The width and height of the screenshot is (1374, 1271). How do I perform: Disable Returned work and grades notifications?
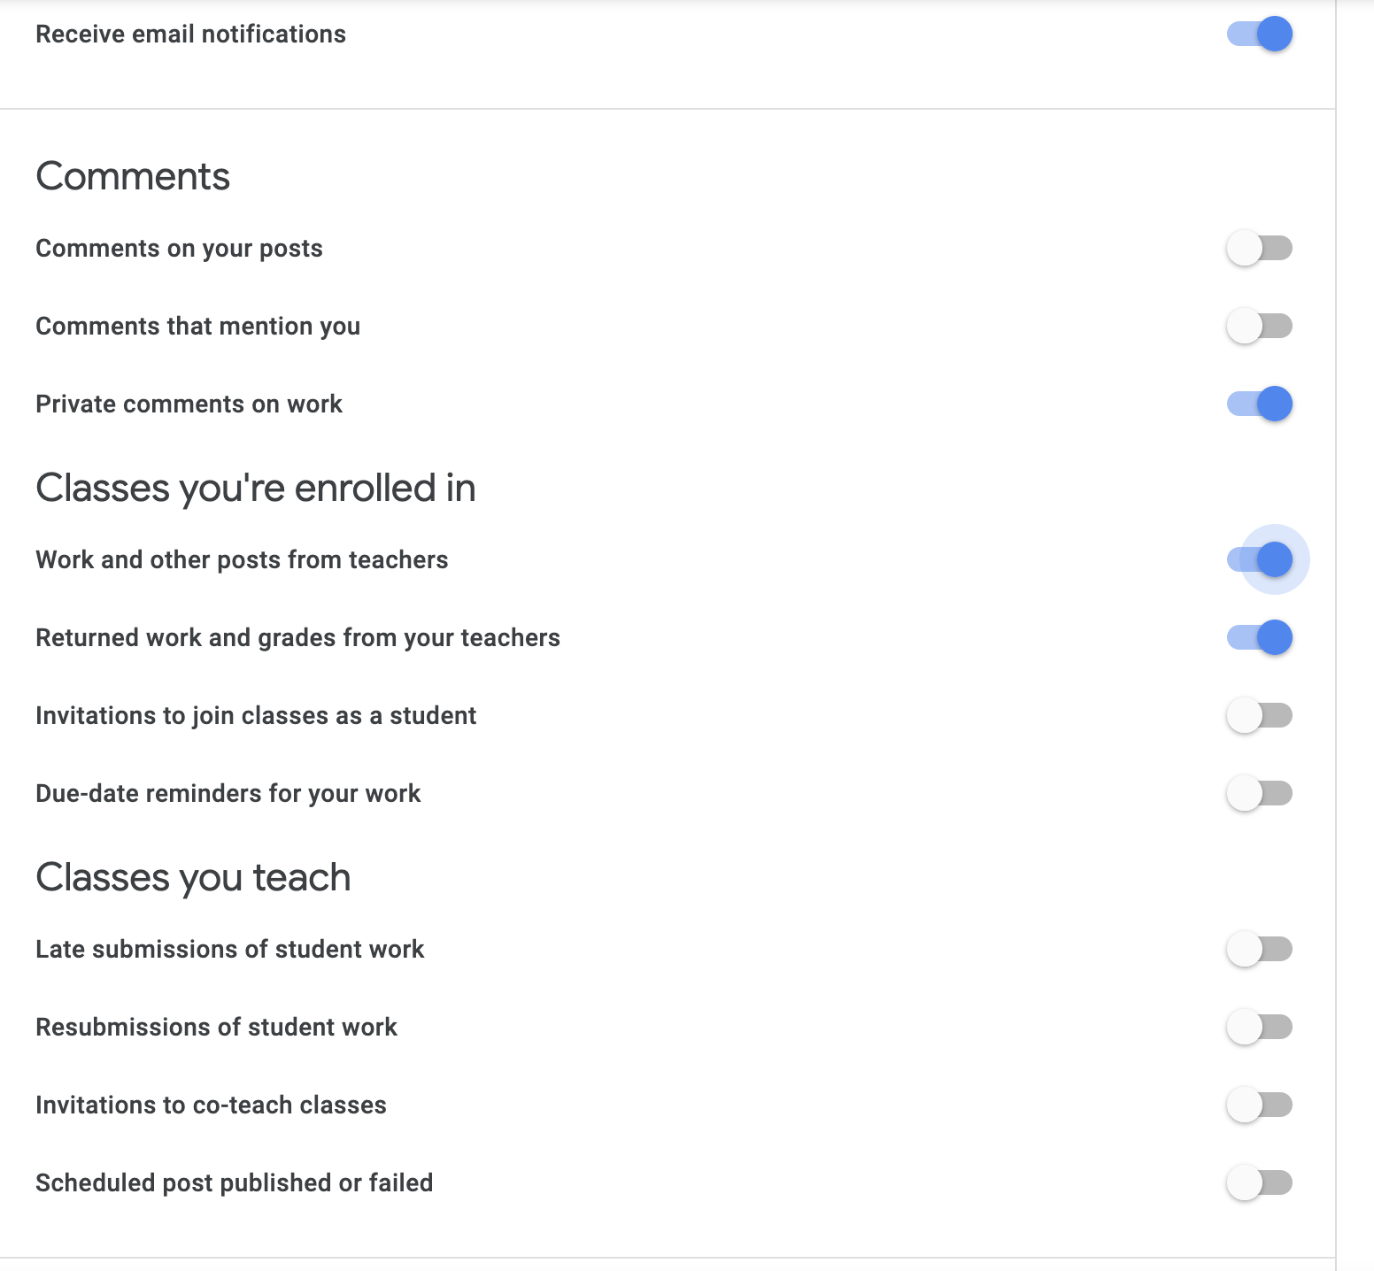point(1259,637)
